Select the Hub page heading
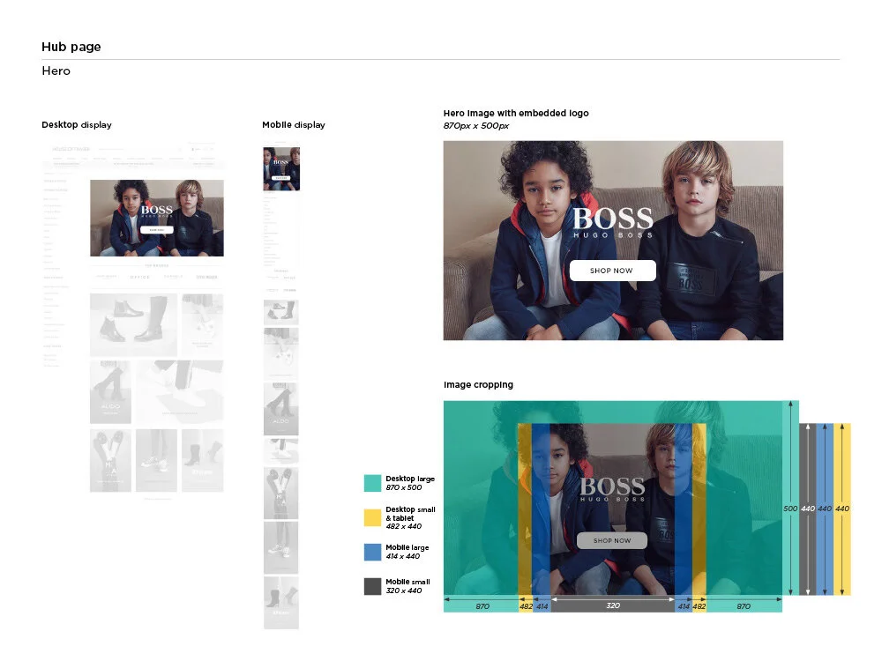Image resolution: width=882 pixels, height=661 pixels. coord(71,48)
